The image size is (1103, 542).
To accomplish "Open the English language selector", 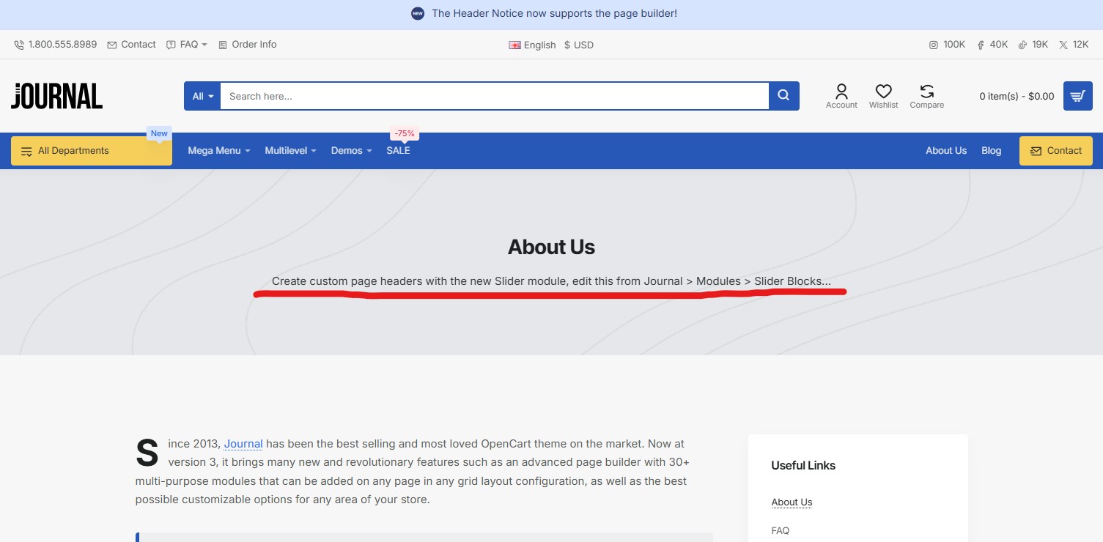I will (x=532, y=45).
